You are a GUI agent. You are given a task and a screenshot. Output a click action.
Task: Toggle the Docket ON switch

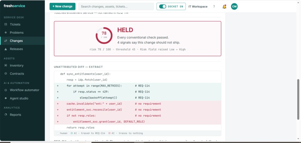tap(162, 6)
